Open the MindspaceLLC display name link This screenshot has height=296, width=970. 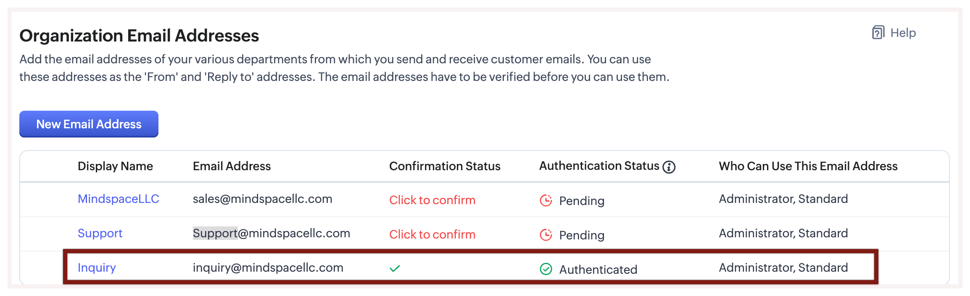point(119,199)
